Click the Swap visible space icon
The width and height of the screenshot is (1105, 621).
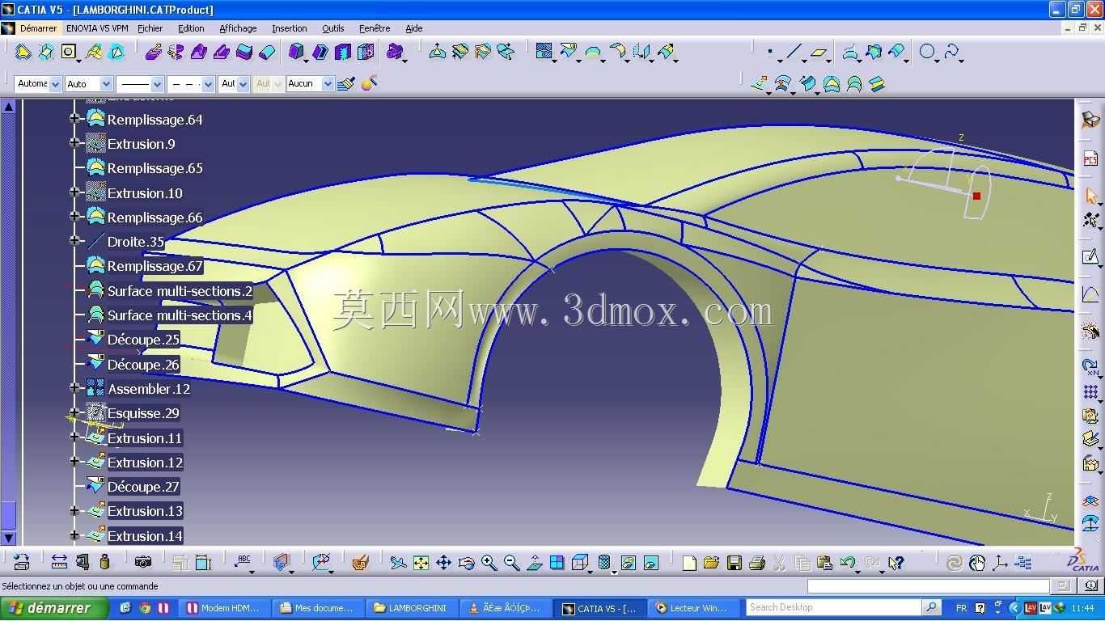(650, 563)
